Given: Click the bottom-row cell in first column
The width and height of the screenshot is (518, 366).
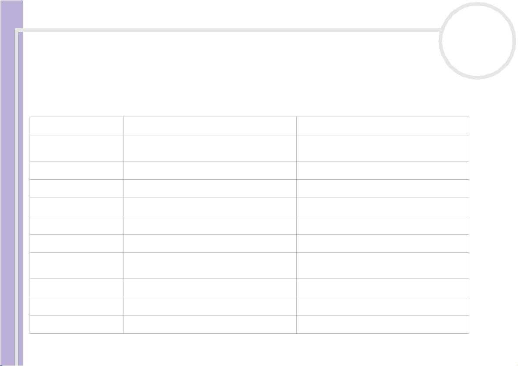Looking at the screenshot, I should coord(77,324).
